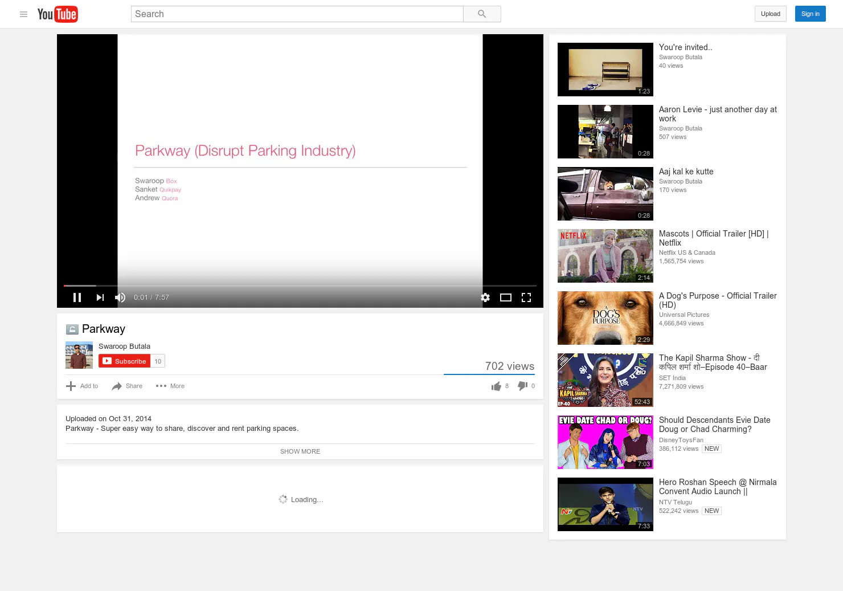The width and height of the screenshot is (843, 591).
Task: Open 'Aaj kal ke kutte' title link
Action: click(x=686, y=172)
